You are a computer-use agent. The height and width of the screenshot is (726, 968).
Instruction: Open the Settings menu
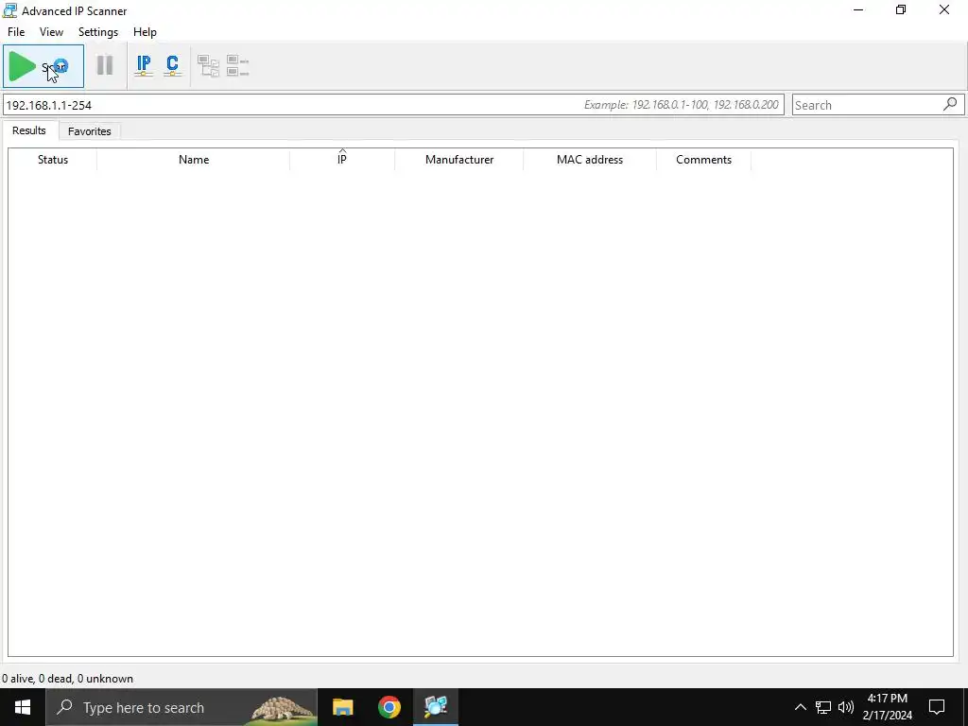[x=98, y=32]
